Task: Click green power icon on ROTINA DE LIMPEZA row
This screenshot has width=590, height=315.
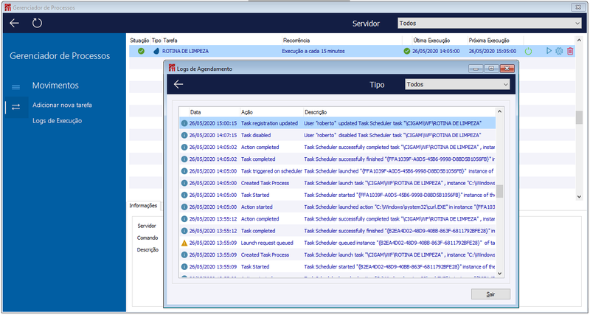Action: point(528,51)
